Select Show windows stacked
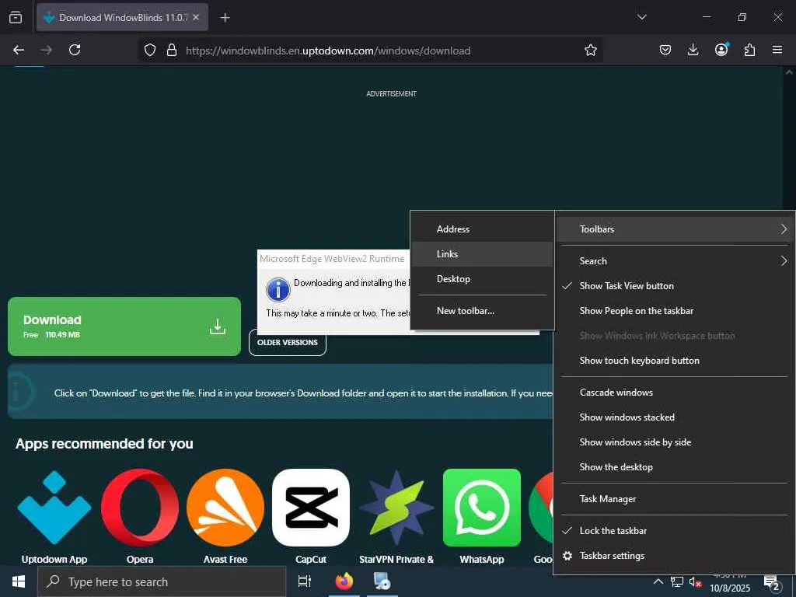Screen dimensions: 796x597 pos(675,417)
